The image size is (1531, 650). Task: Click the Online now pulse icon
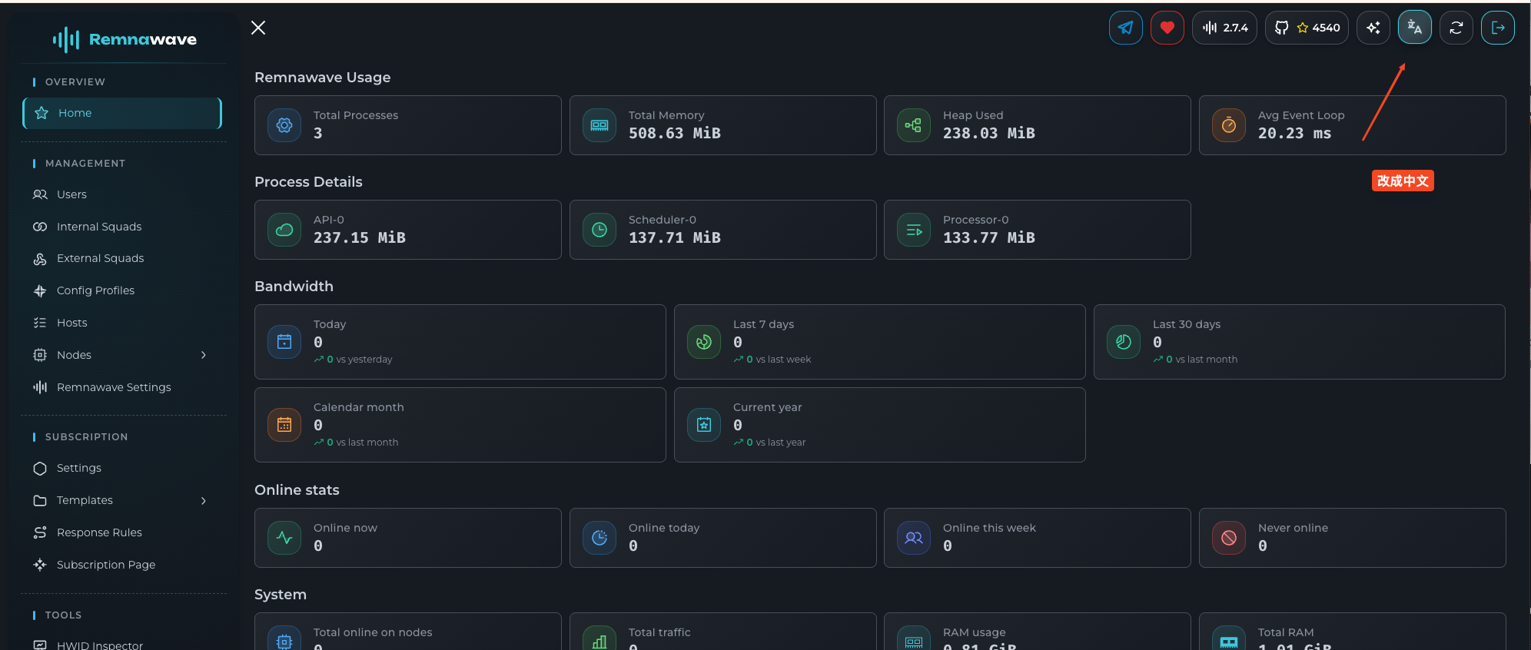coord(284,538)
